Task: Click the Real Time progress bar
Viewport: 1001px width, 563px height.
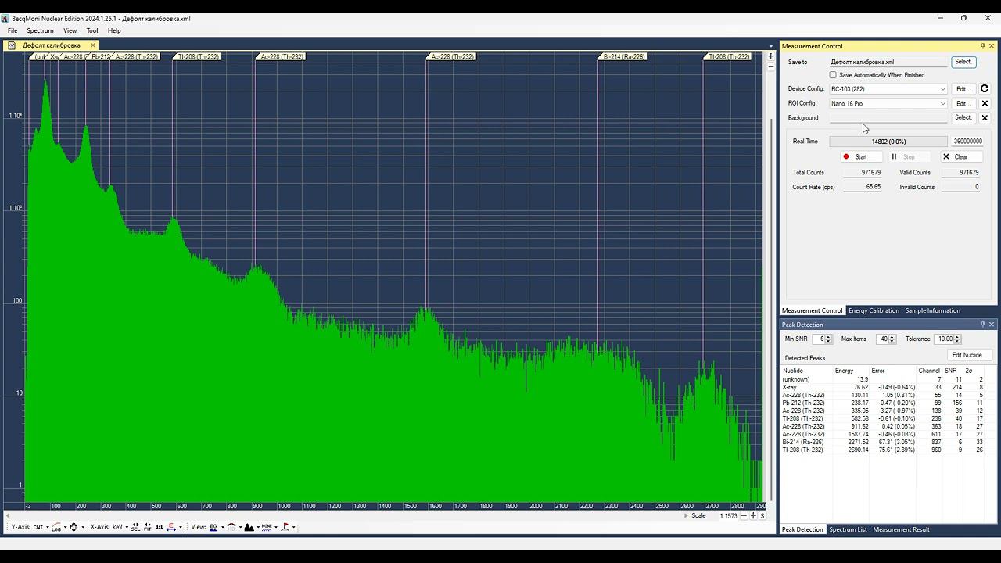Action: pos(888,142)
